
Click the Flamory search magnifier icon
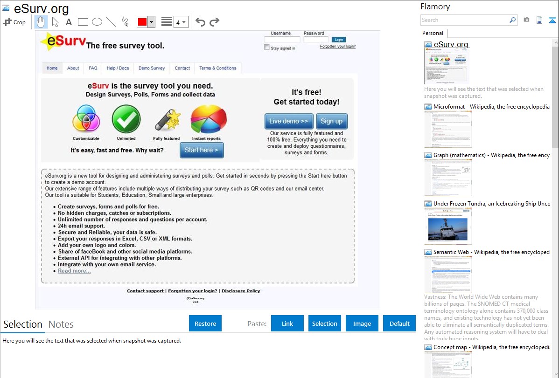pyautogui.click(x=512, y=20)
